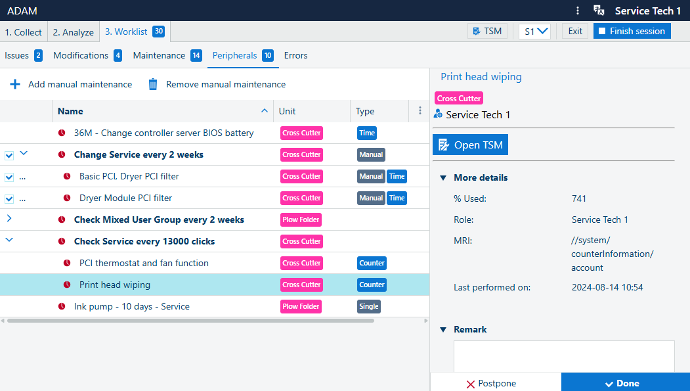Image resolution: width=690 pixels, height=391 pixels.
Task: Toggle checkbox for Dryer Module PCI filter
Action: 9,198
